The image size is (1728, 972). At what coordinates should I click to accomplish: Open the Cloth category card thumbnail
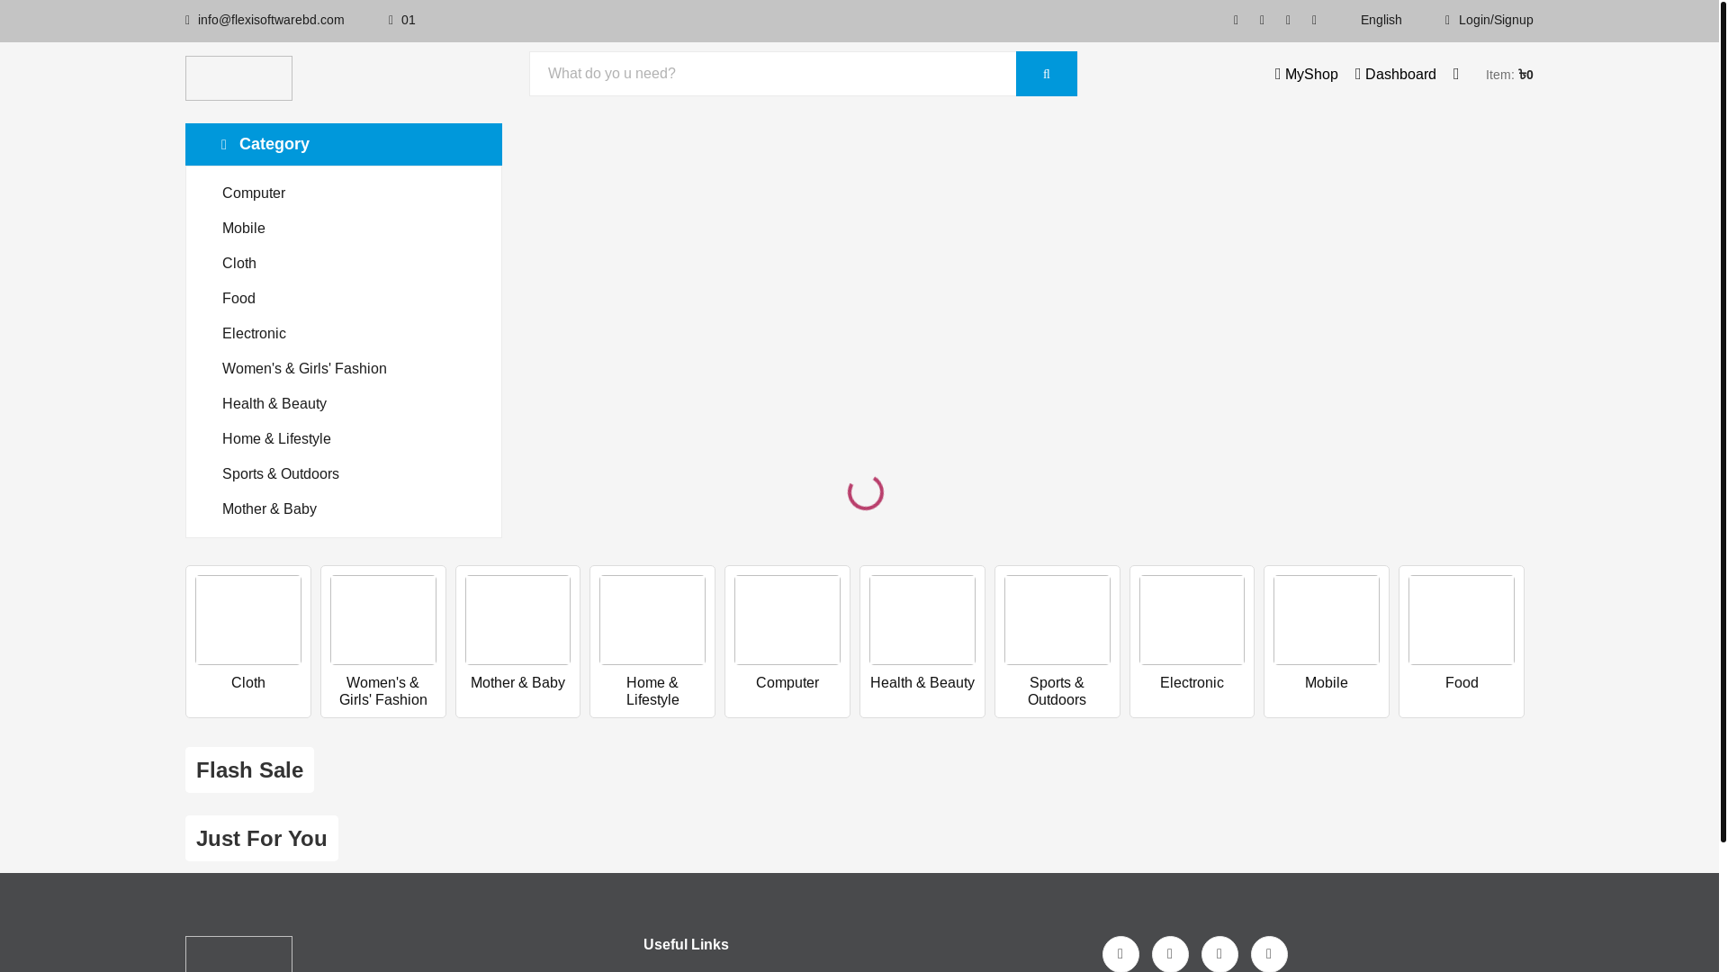pos(248,620)
